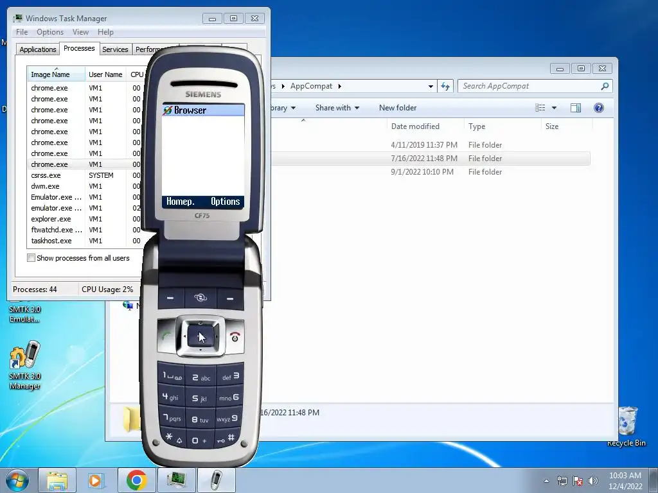Screen dimensions: 658x493
Task: Sort files by Size column
Action: [567, 126]
